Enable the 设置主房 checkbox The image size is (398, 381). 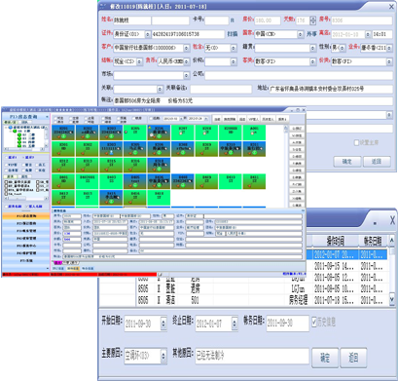tap(356, 142)
